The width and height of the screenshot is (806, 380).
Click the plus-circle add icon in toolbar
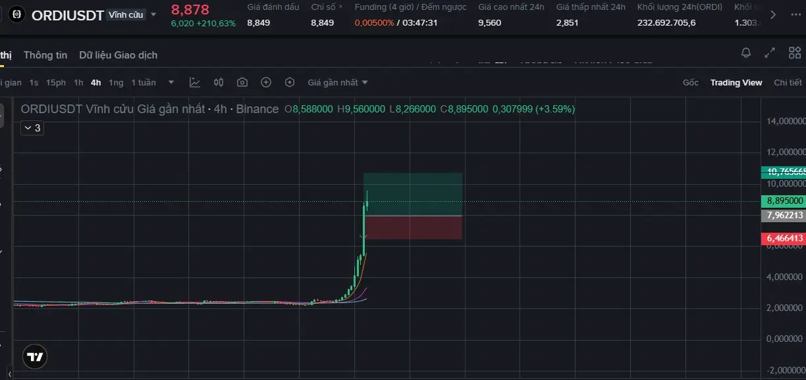tap(266, 82)
